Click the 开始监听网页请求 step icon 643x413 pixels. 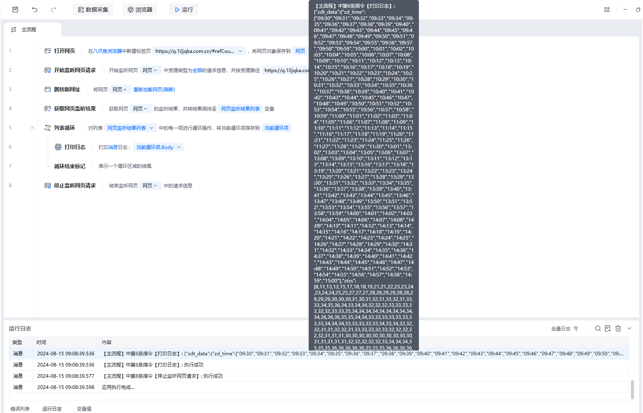coord(48,70)
